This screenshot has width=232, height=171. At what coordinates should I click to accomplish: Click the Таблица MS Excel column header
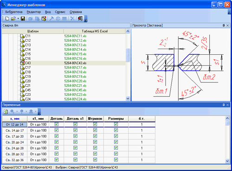95,31
